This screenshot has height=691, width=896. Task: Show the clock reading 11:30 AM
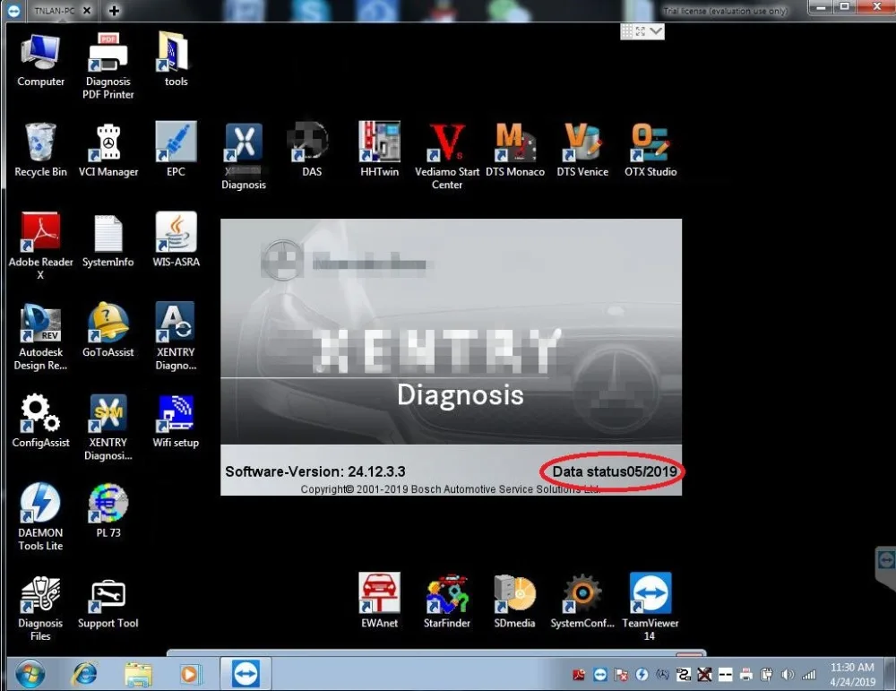tap(852, 667)
